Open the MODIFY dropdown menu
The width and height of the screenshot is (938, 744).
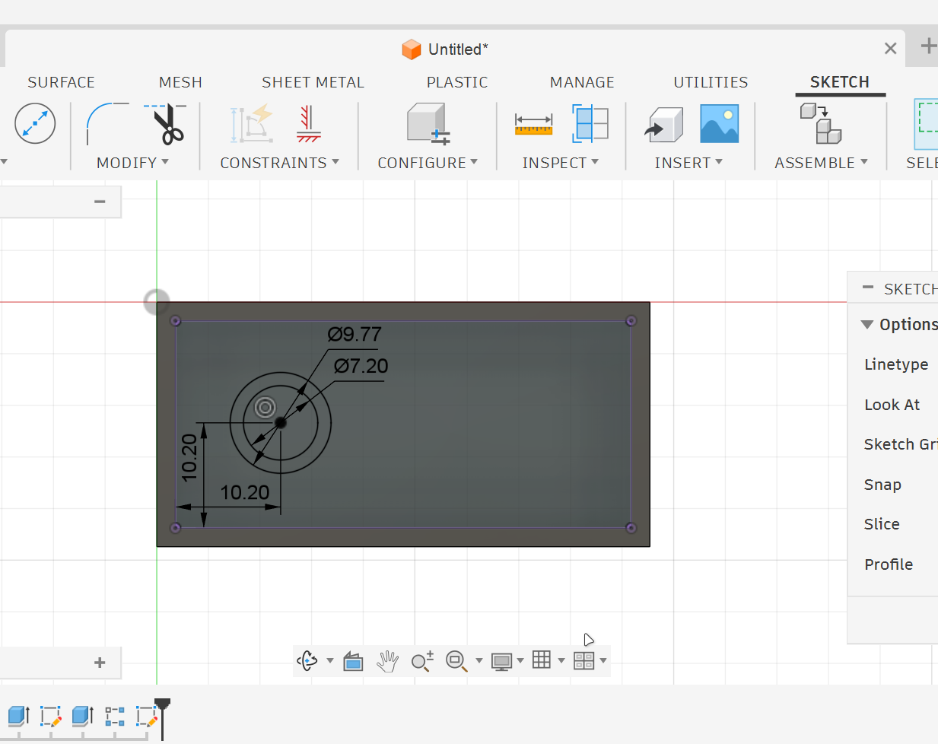(x=132, y=163)
